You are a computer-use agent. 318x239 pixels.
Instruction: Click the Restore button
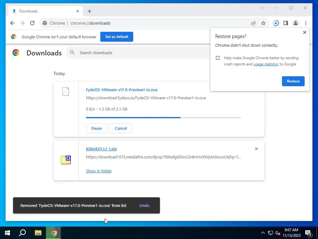click(293, 81)
